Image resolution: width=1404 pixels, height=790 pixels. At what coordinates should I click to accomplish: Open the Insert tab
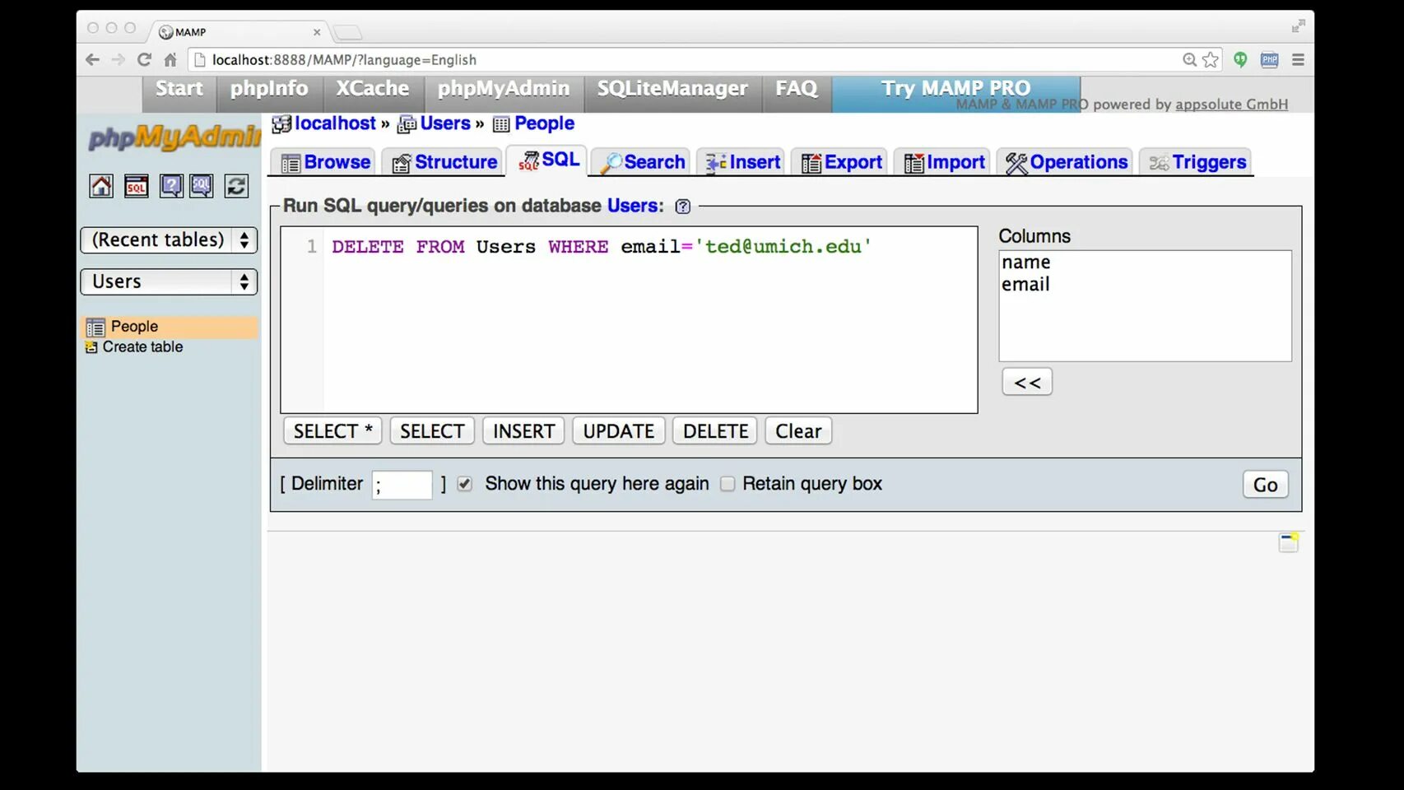(742, 162)
